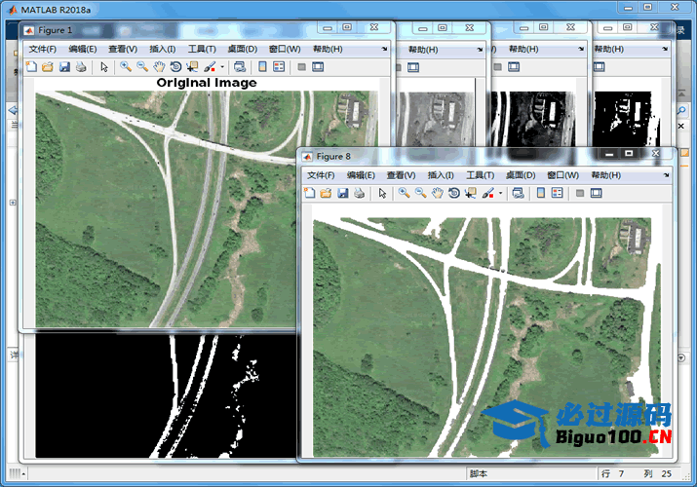Open the 插入(I) menu in Figure 1
Image resolution: width=697 pixels, height=487 pixels.
coord(162,49)
